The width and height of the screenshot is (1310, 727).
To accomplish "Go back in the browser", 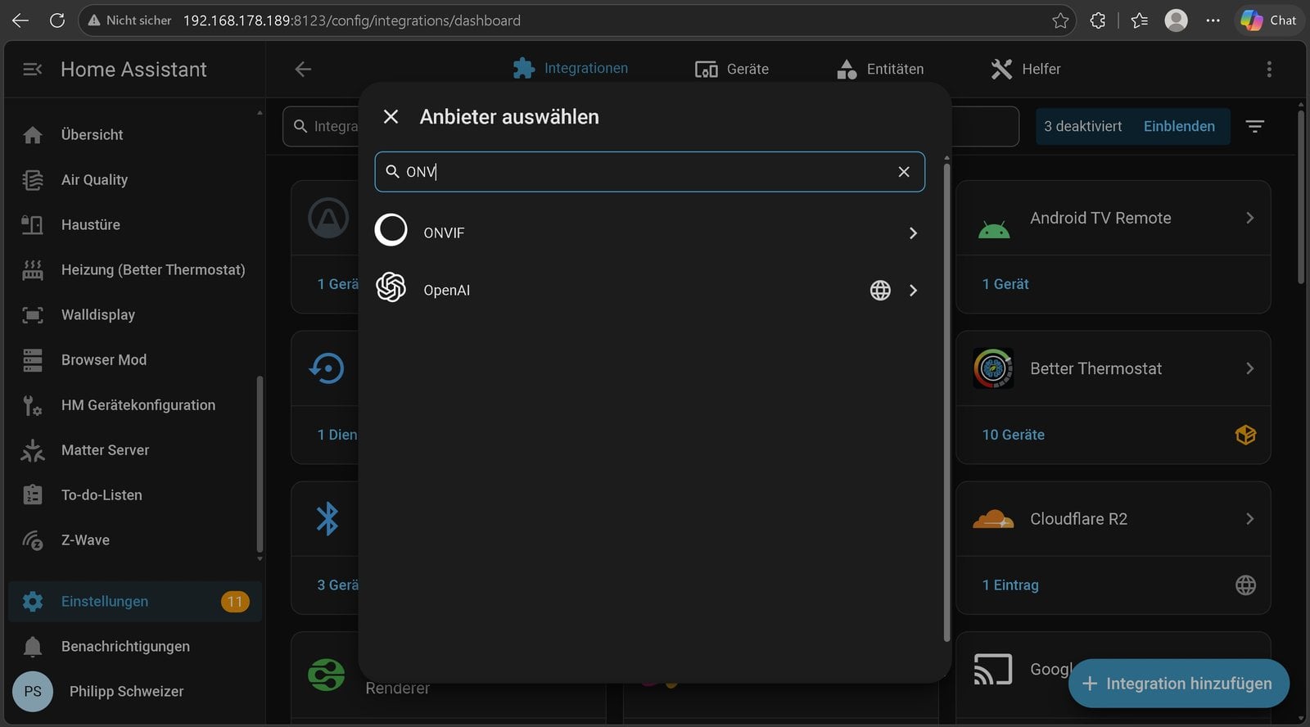I will point(20,20).
